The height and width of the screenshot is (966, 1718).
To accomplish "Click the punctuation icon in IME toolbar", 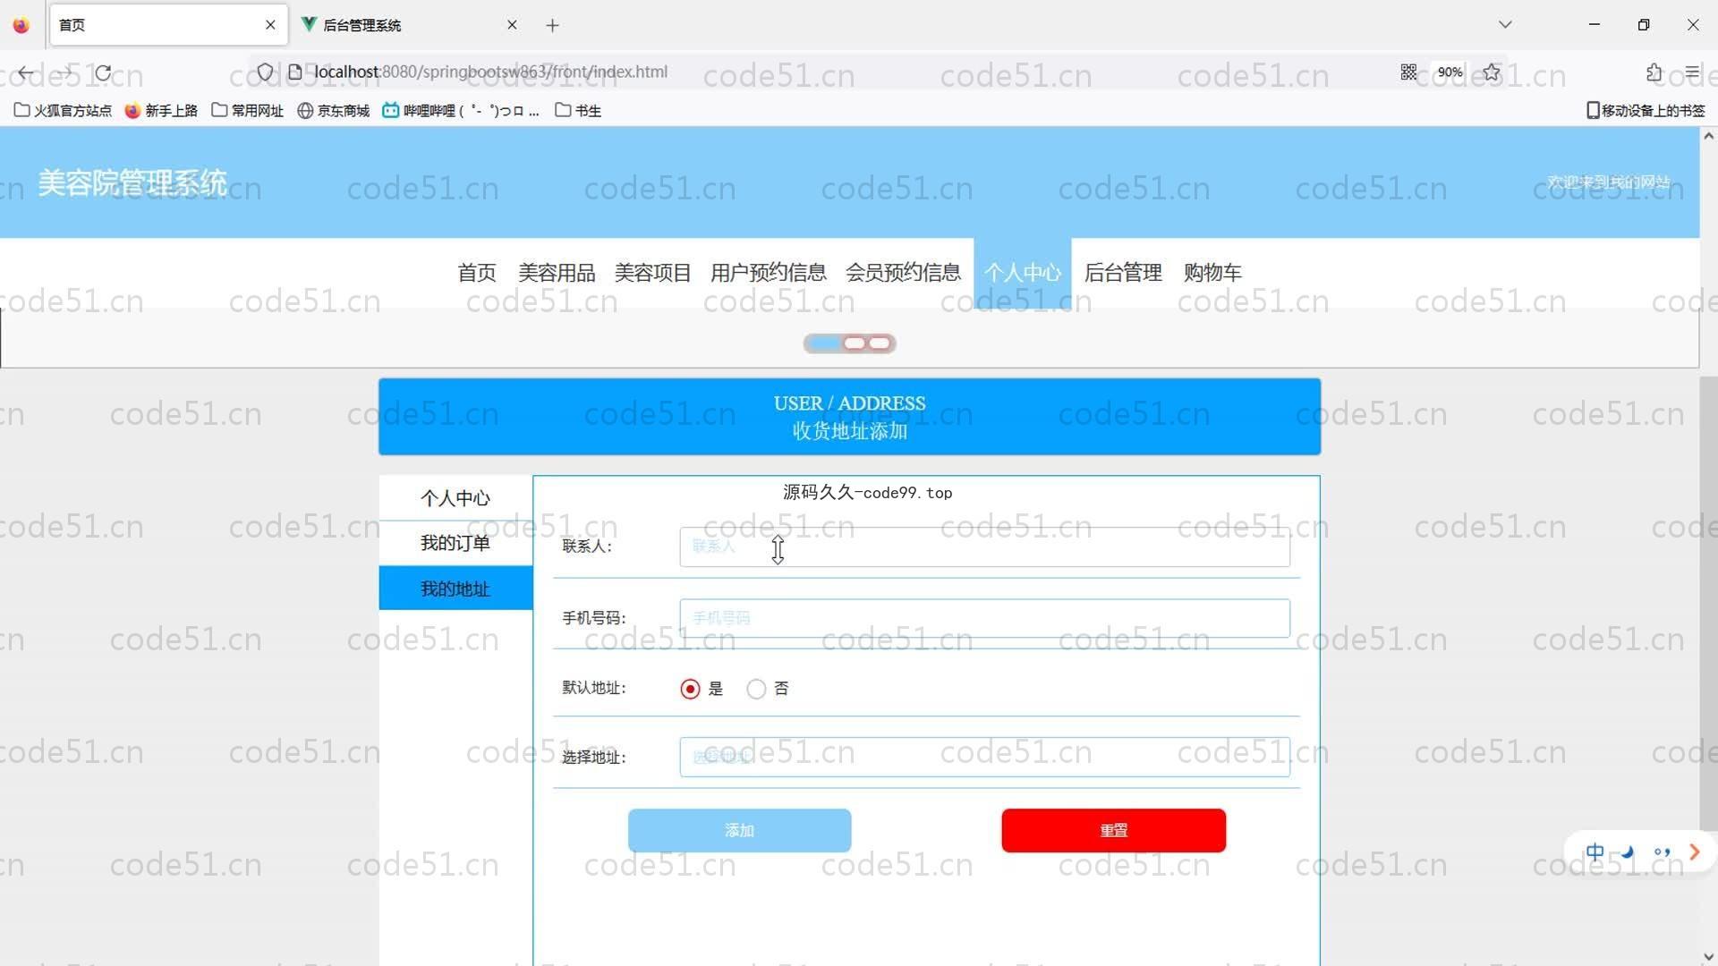I will pyautogui.click(x=1662, y=852).
